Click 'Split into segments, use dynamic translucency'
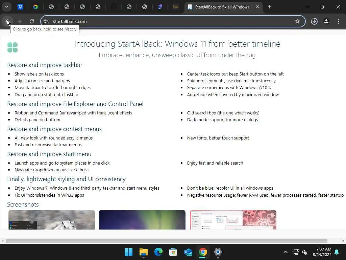 (x=231, y=81)
